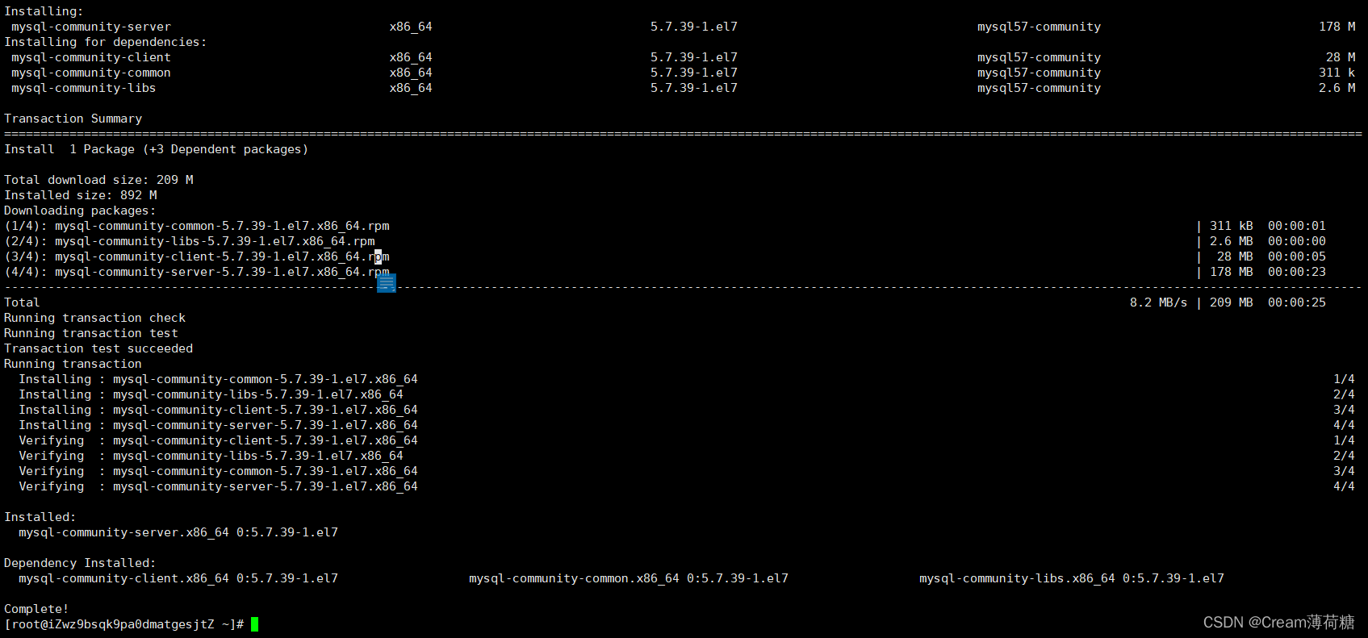This screenshot has width=1368, height=638.
Task: Click the "2.6 M" size value
Action: tap(1337, 88)
